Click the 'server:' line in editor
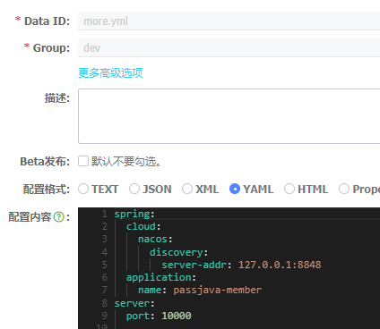 134,303
